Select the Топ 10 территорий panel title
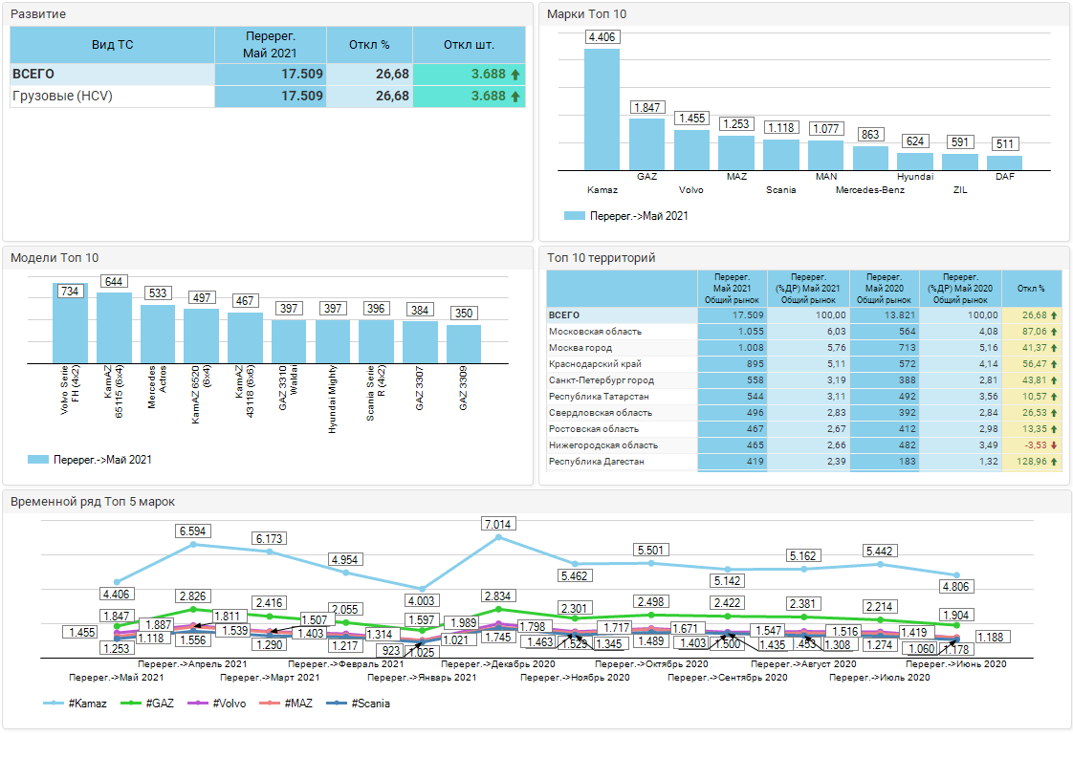The image size is (1073, 758). pos(601,258)
